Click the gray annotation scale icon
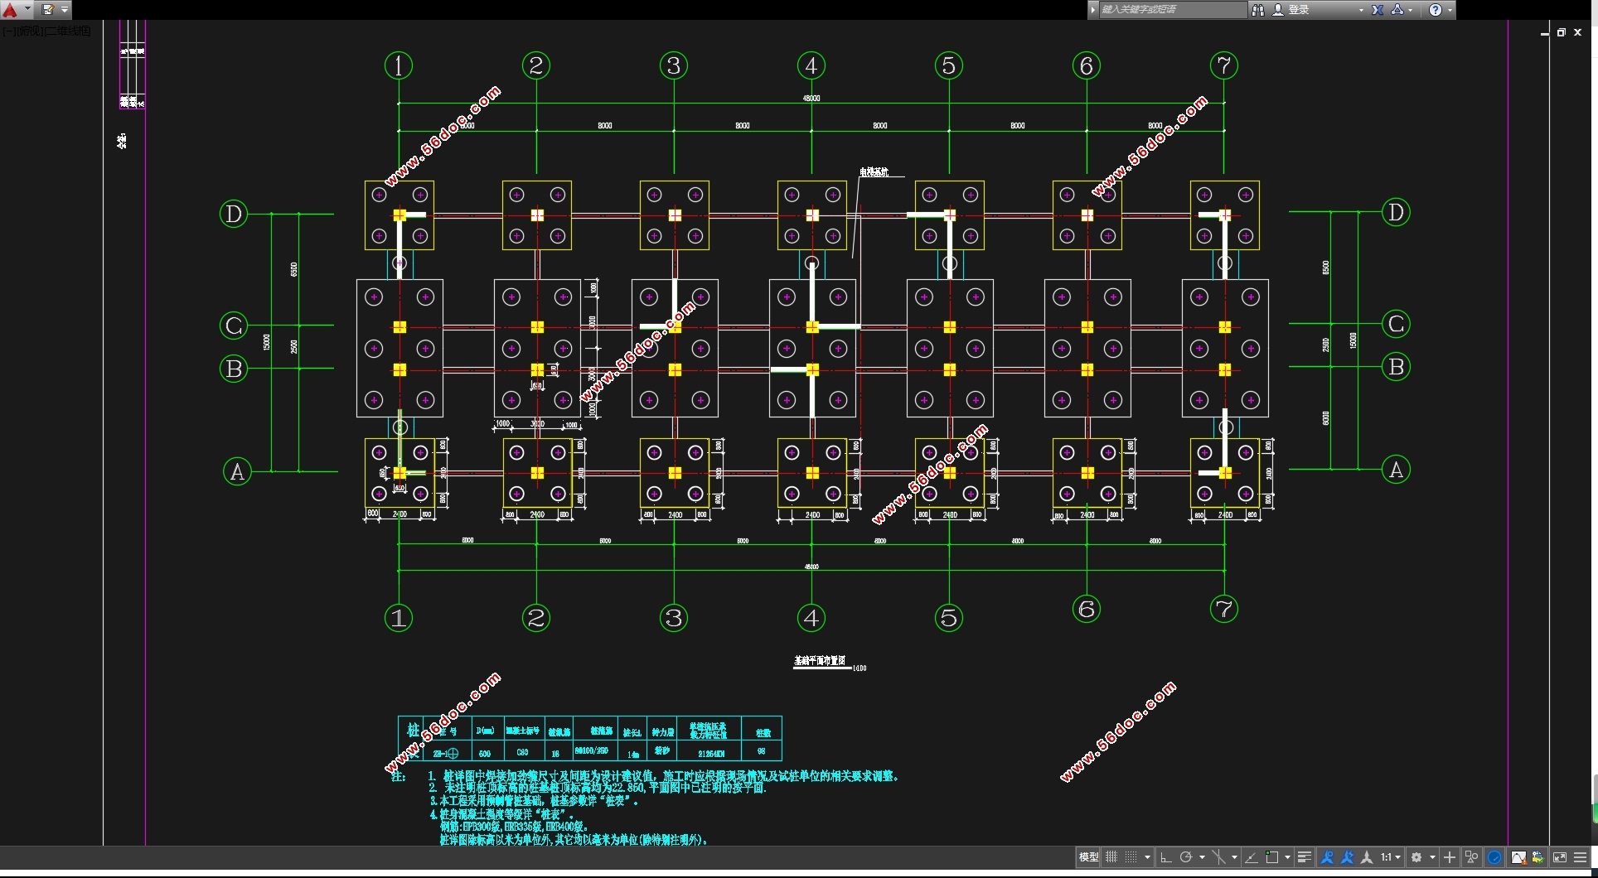The height and width of the screenshot is (878, 1598). (x=1367, y=857)
